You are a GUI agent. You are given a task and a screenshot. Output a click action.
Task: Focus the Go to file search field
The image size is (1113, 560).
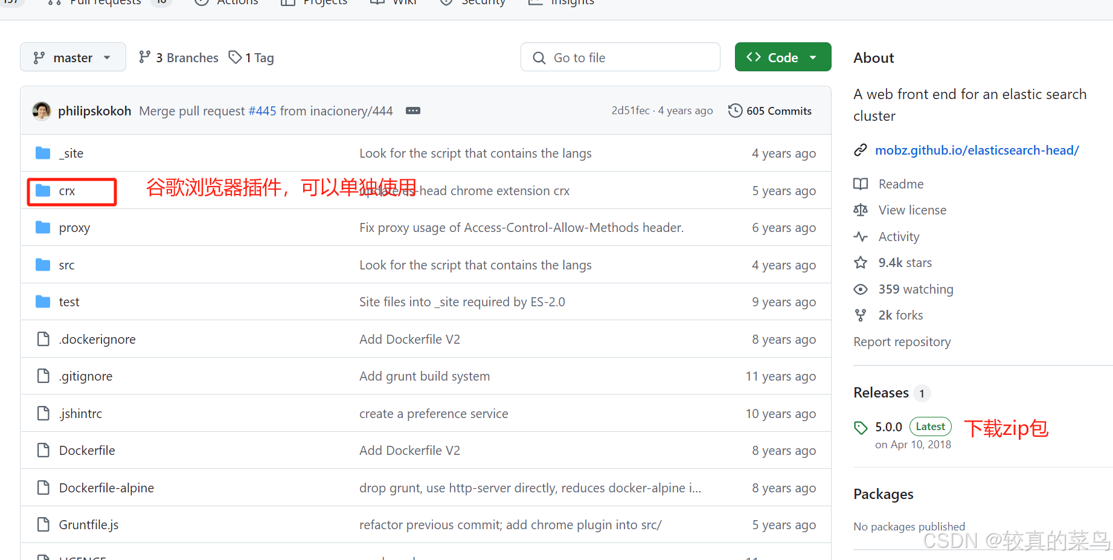(620, 57)
